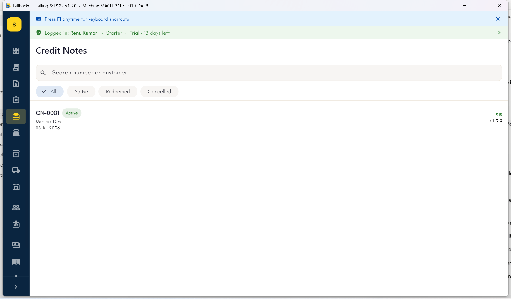The width and height of the screenshot is (511, 299).
Task: Click the date 08 Jul 2026
Action: click(x=48, y=128)
